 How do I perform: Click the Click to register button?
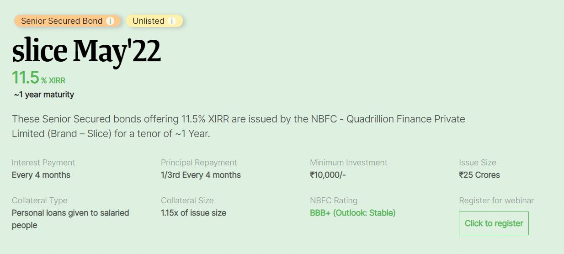point(494,223)
